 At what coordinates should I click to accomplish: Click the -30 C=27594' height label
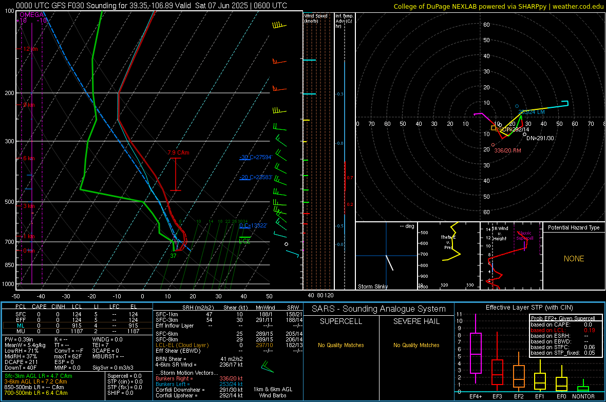(x=256, y=157)
